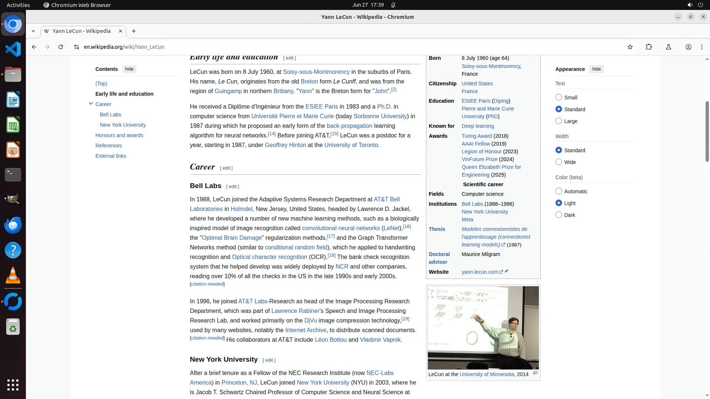710x399 pixels.
Task: Open the tab search dropdown arrow
Action: (33, 31)
